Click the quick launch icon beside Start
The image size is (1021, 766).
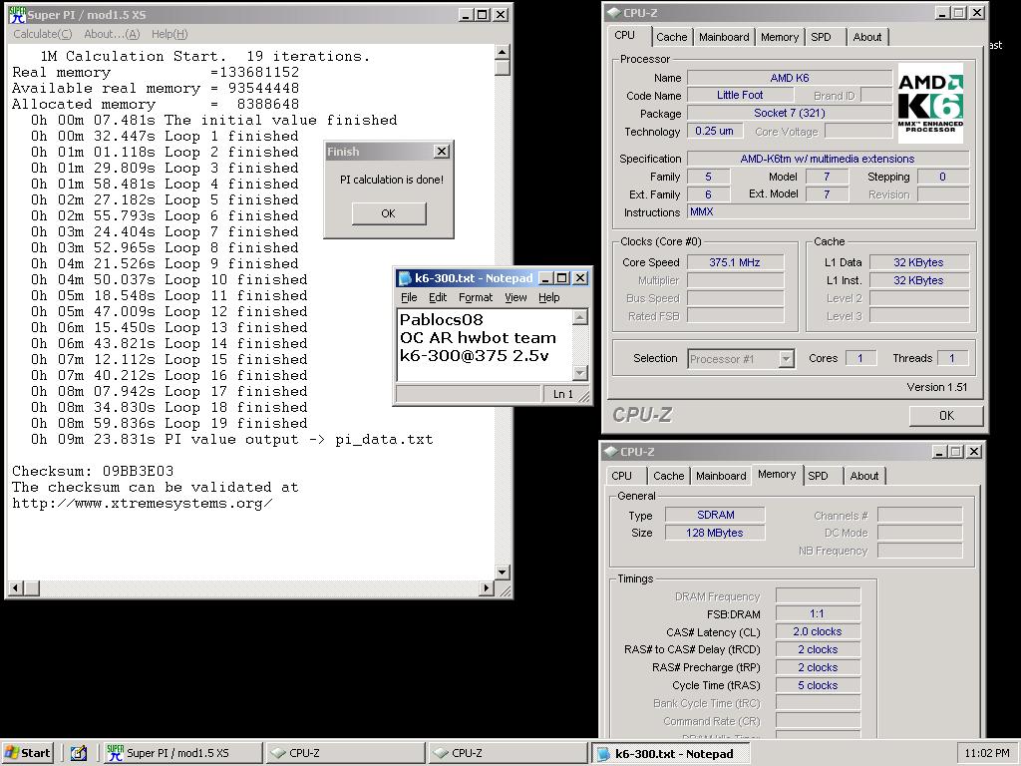(78, 753)
